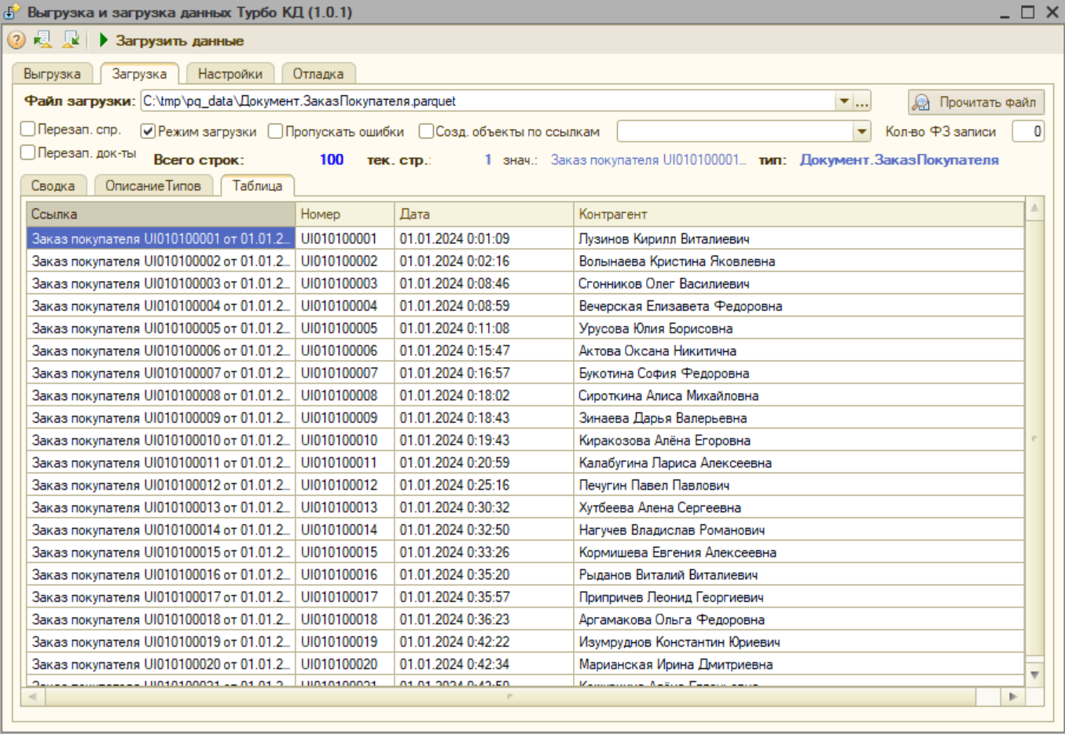Click the ellipsis file browse button
The height and width of the screenshot is (734, 1065).
[x=862, y=101]
